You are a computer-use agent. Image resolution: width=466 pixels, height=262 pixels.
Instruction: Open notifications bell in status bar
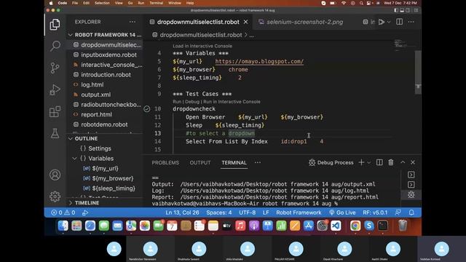tap(411, 213)
